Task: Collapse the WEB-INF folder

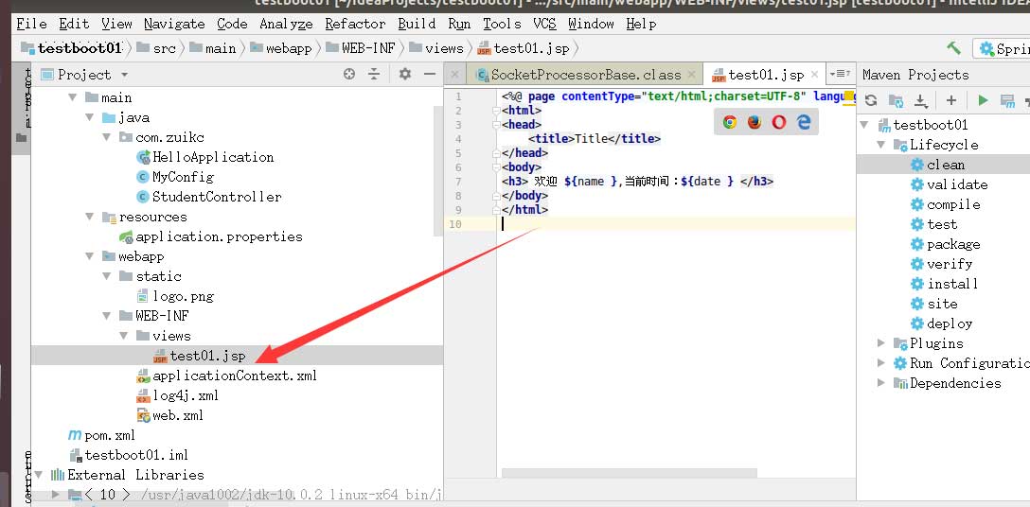Action: [x=106, y=316]
